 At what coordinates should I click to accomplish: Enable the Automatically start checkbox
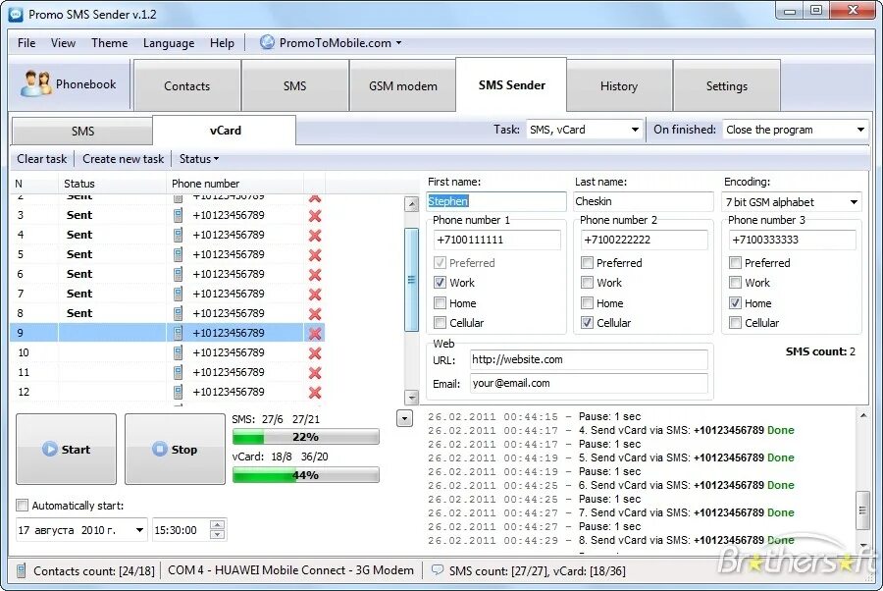click(x=22, y=505)
